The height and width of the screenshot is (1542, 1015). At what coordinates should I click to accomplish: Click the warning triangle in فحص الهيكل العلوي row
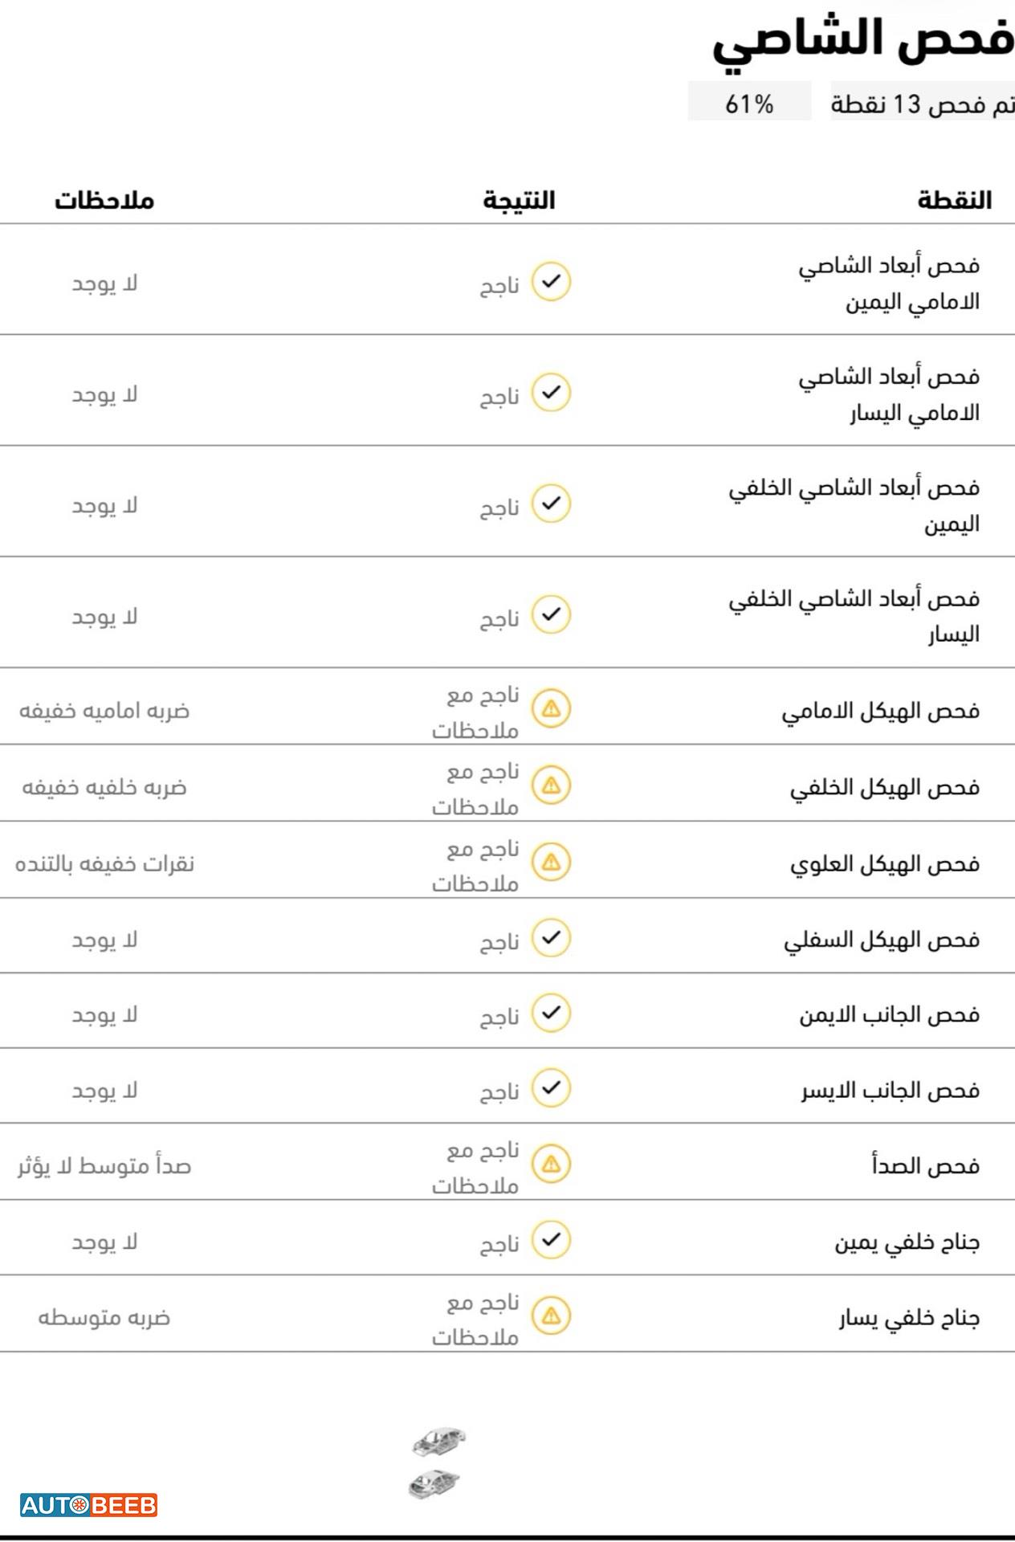[x=551, y=863]
